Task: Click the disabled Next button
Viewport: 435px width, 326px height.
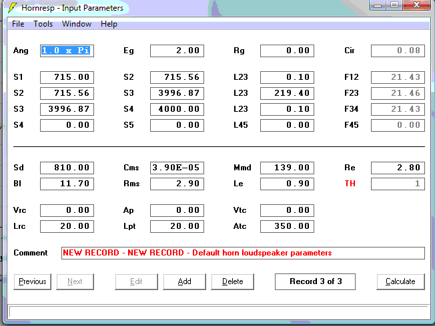Action: click(75, 281)
